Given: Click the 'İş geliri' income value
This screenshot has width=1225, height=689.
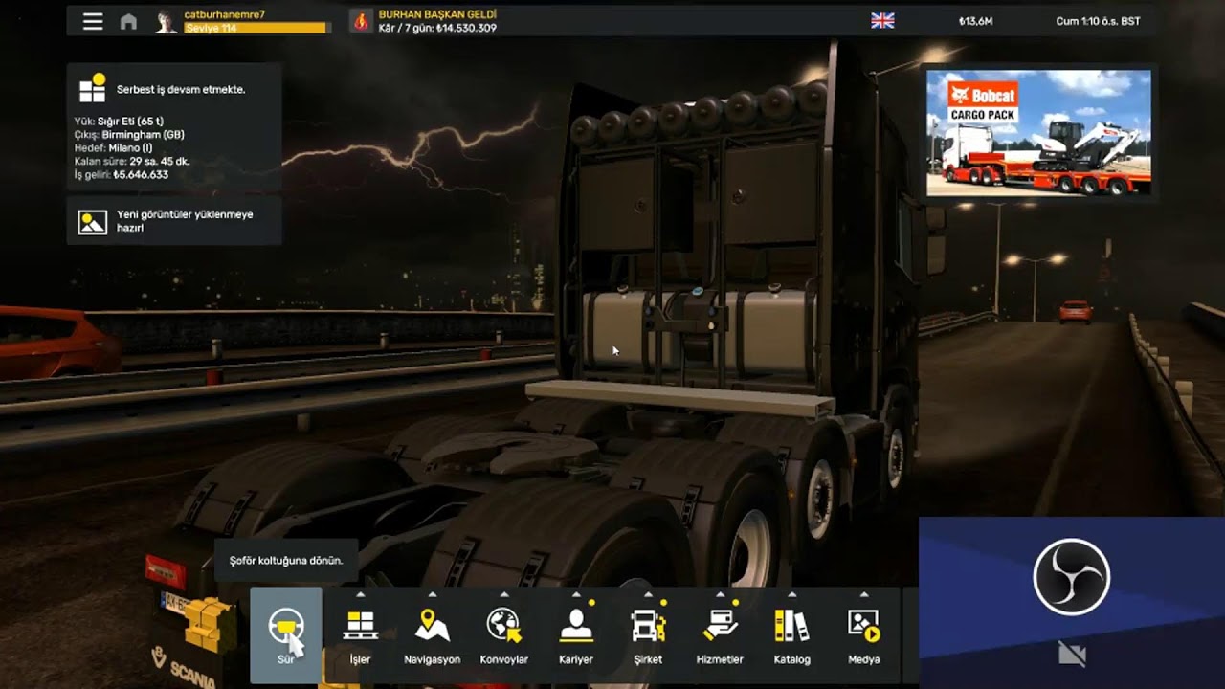Looking at the screenshot, I should coord(141,175).
